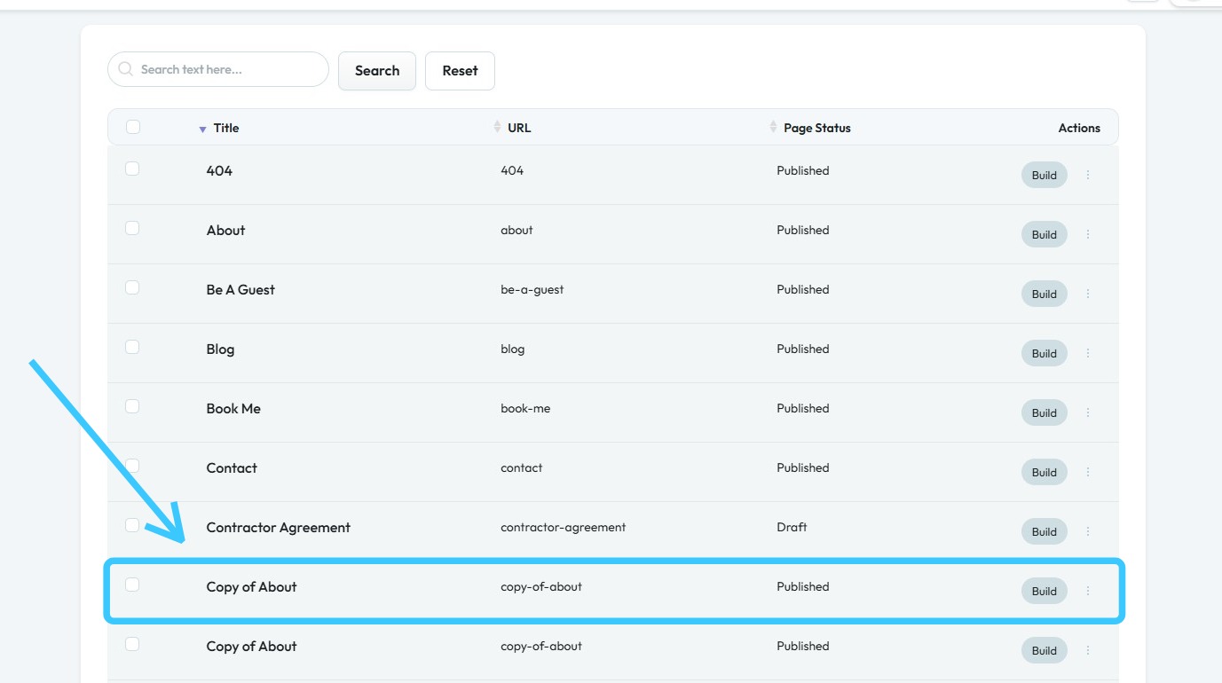Sort pages by URL column arrows
The image size is (1222, 683).
pos(497,128)
